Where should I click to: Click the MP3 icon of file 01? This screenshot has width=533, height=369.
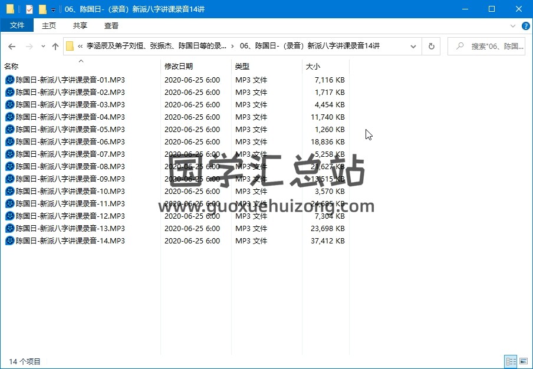[9, 80]
